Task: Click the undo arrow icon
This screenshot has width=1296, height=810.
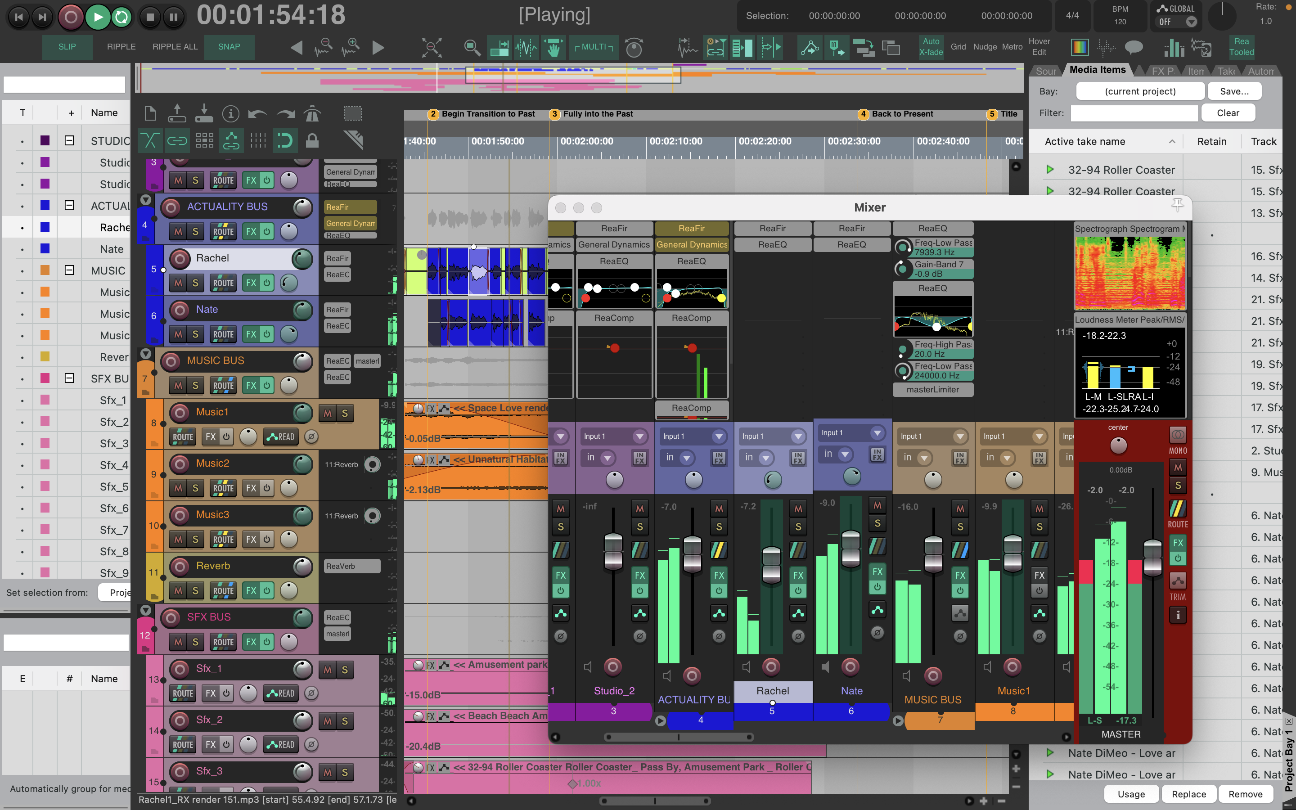Action: (x=257, y=113)
